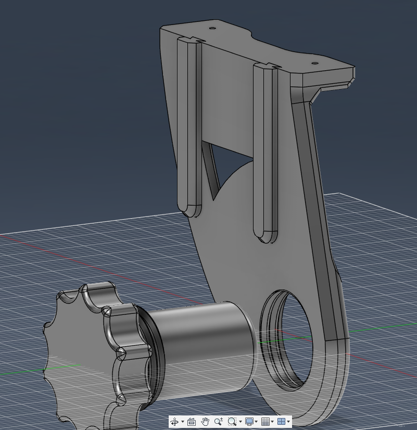Open the Grid and Snaps icon

266,422
